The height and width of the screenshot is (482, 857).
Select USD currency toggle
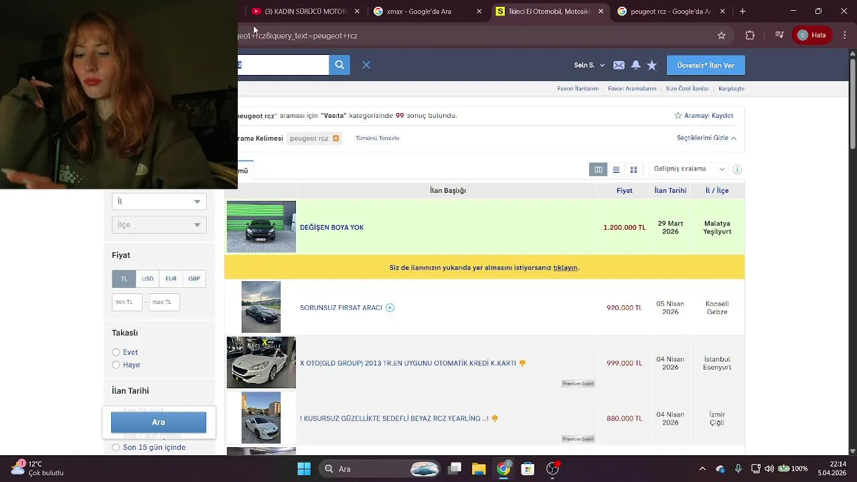147,278
